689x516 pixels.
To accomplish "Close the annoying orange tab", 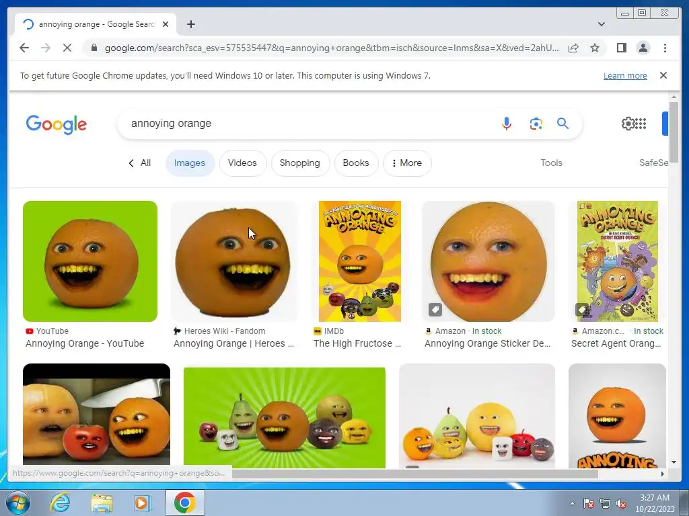I will coord(166,24).
